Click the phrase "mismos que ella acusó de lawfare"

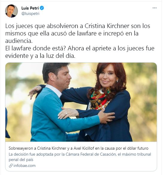coord(51,33)
